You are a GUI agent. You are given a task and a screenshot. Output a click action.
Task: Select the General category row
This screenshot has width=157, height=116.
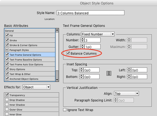pos(30,31)
